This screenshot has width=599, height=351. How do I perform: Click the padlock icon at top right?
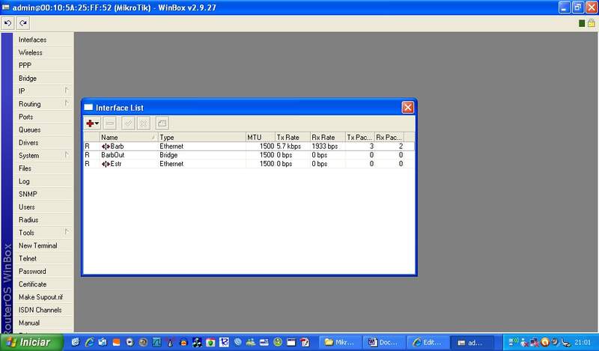coord(592,23)
